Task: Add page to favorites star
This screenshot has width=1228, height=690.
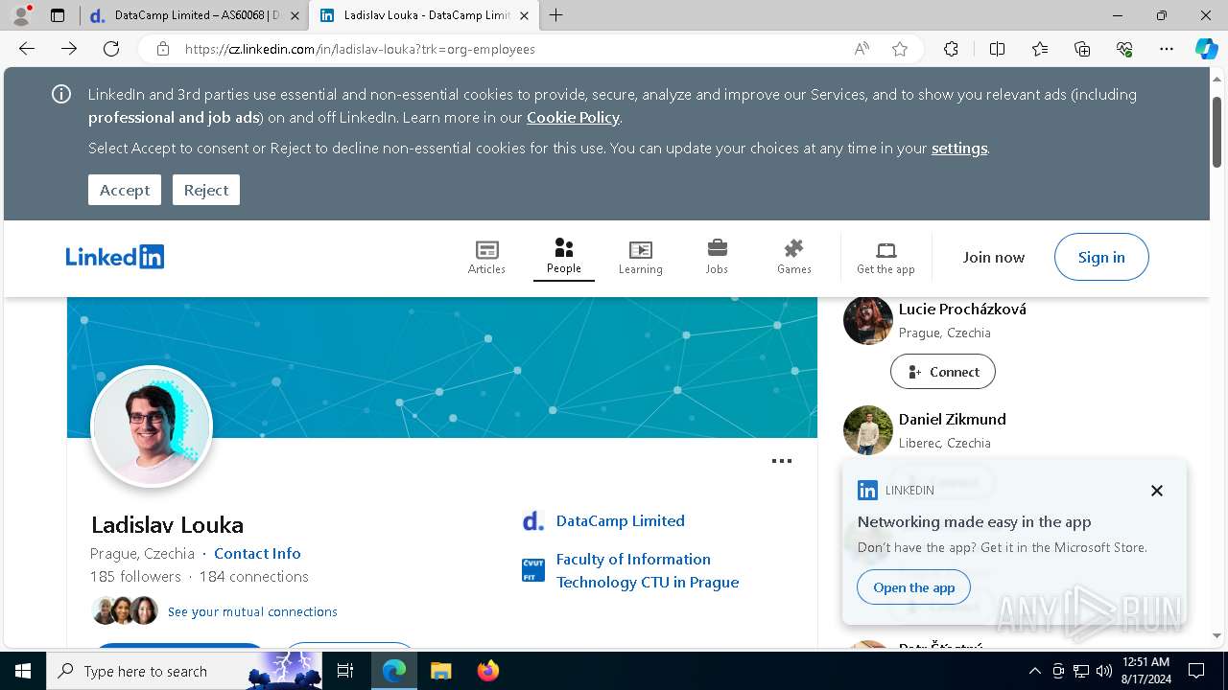Action: (x=900, y=49)
